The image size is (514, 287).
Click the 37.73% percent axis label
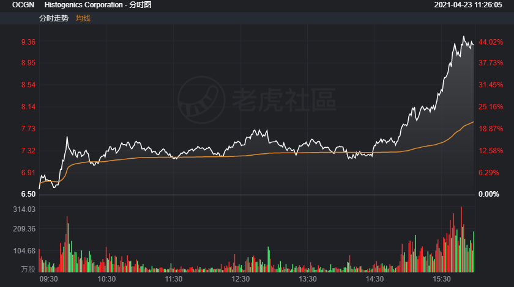pyautogui.click(x=491, y=63)
